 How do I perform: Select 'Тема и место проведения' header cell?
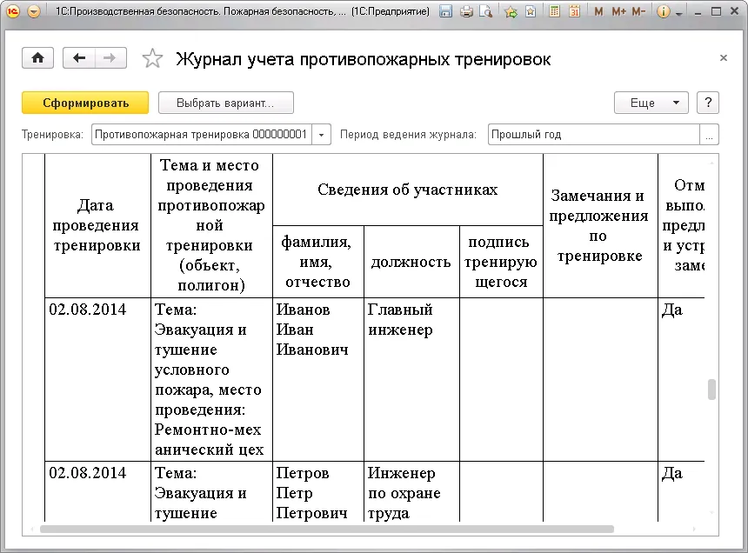point(211,225)
